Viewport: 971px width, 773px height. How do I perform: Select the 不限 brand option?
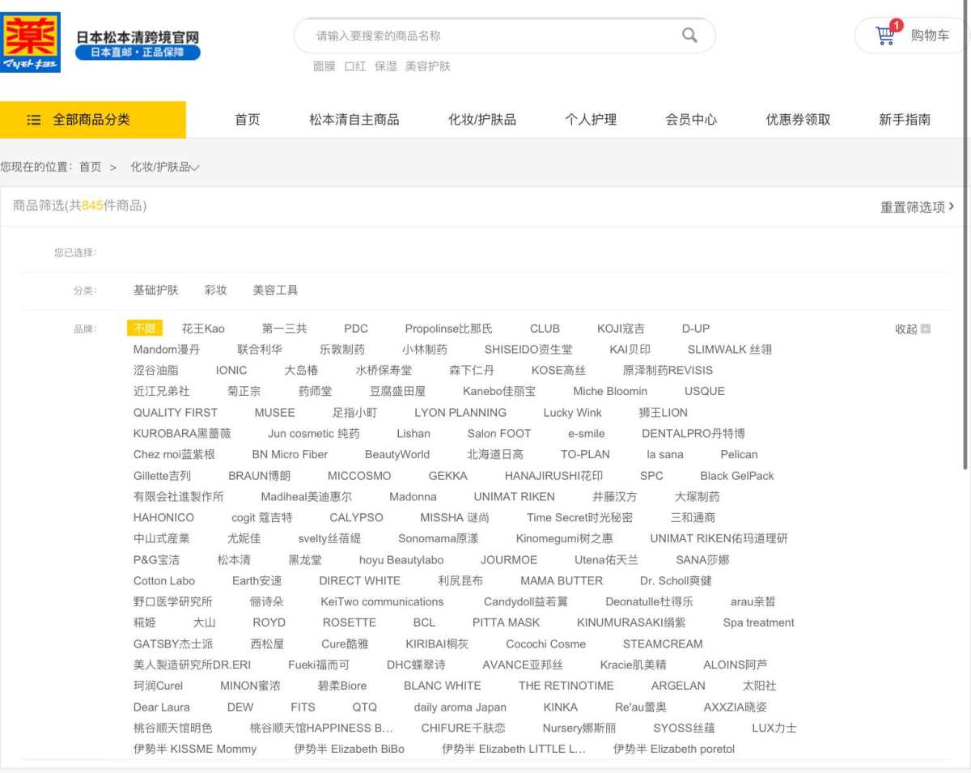click(x=145, y=329)
